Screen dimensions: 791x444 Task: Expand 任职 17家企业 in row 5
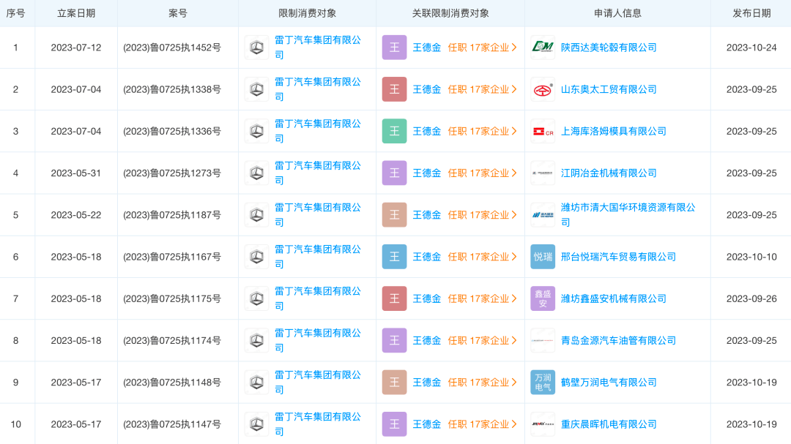pos(482,215)
